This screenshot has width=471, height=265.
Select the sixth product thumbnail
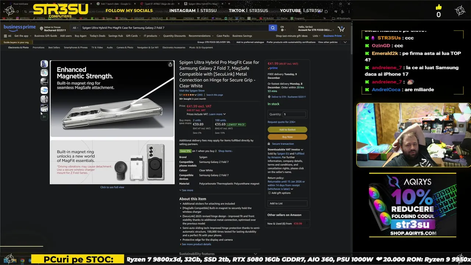coord(44,108)
